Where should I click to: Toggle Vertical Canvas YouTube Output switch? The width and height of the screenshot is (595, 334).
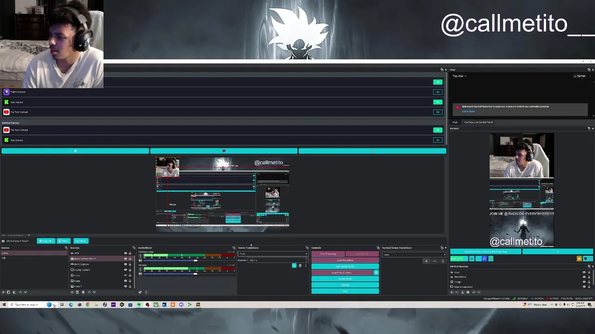click(438, 130)
